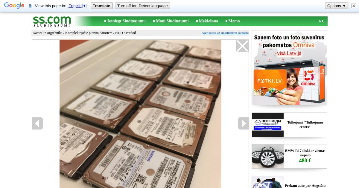Turn off translation for detected language
Screen dimensions: 359x188
pyautogui.click(x=142, y=6)
